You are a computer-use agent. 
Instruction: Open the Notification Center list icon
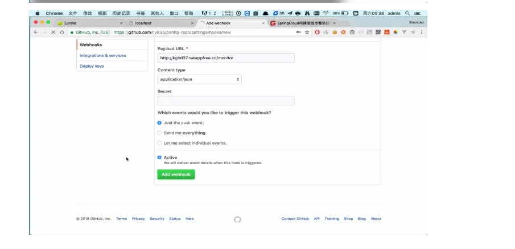pyautogui.click(x=417, y=14)
